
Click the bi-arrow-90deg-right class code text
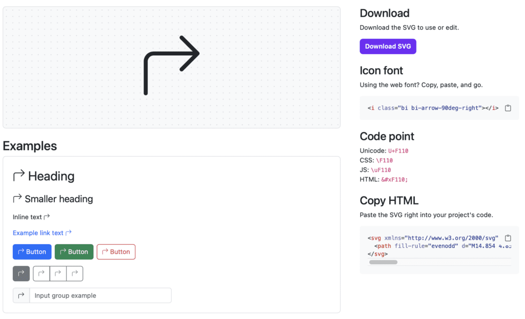[x=433, y=108]
